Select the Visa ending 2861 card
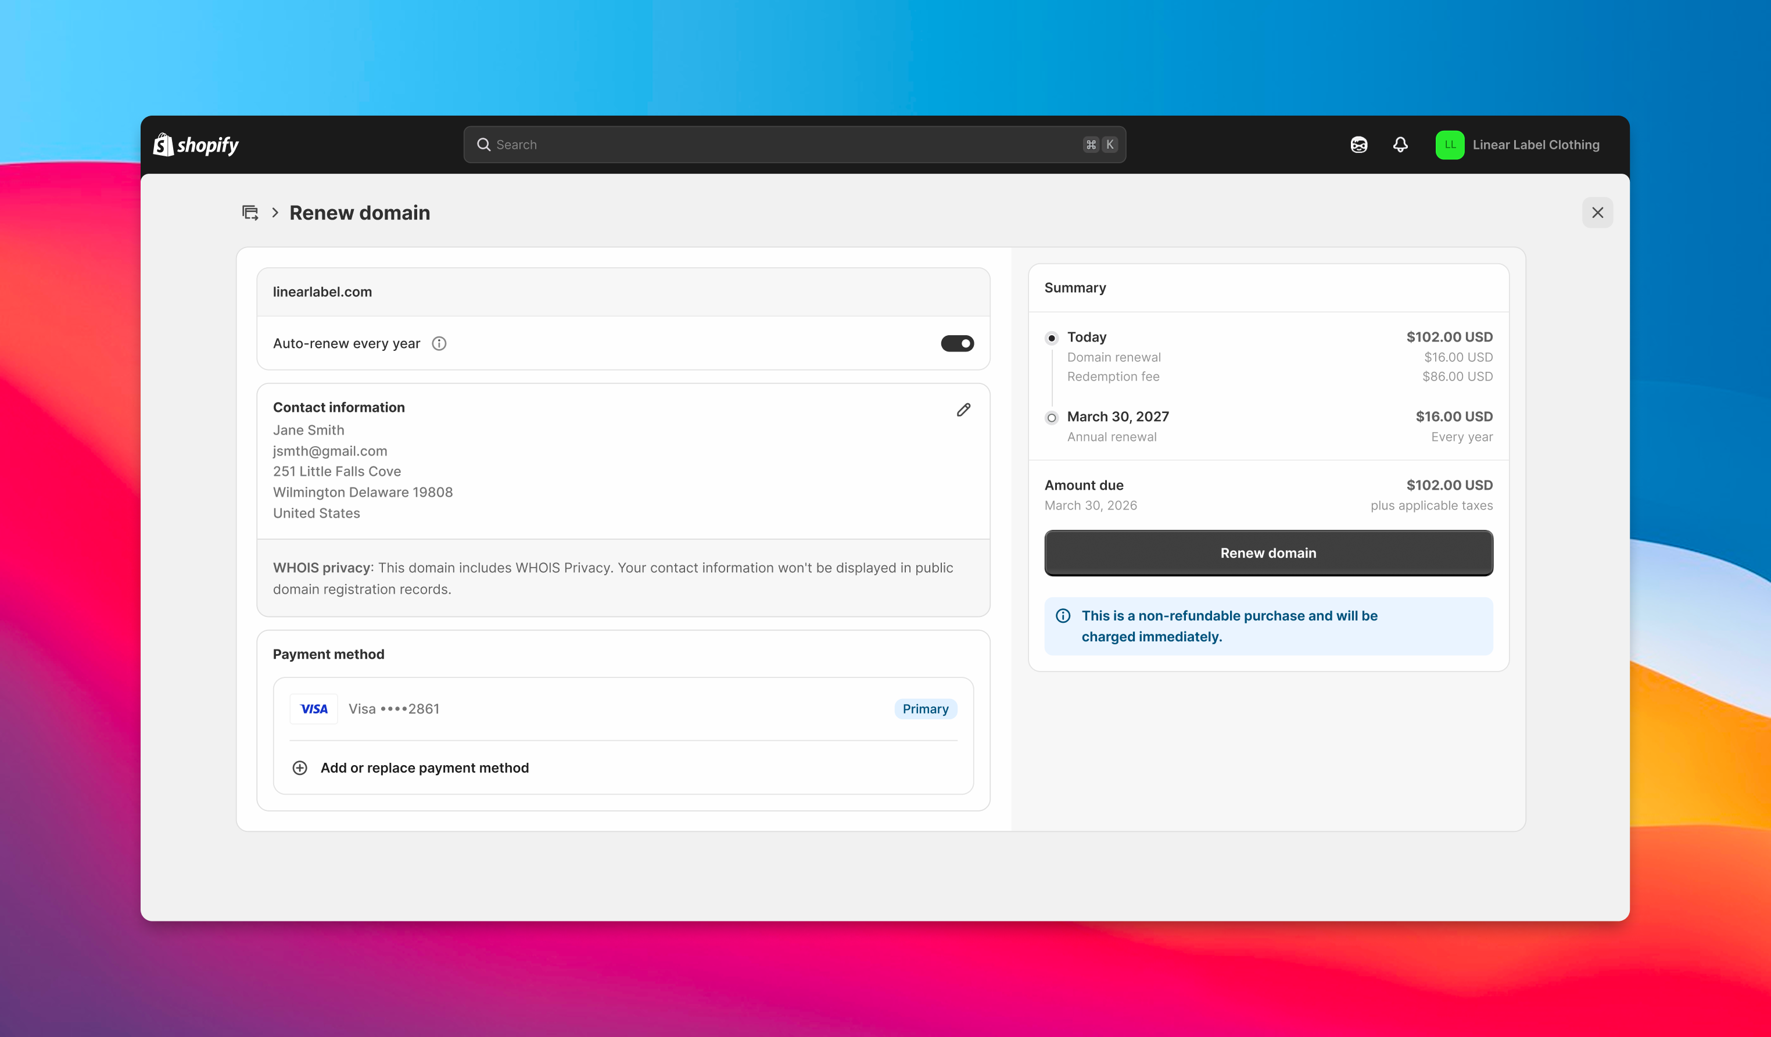 [x=623, y=709]
